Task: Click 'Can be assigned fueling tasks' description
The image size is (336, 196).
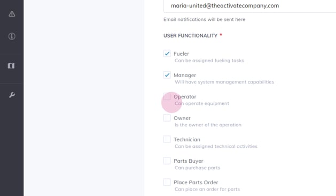Action: [x=209, y=61]
